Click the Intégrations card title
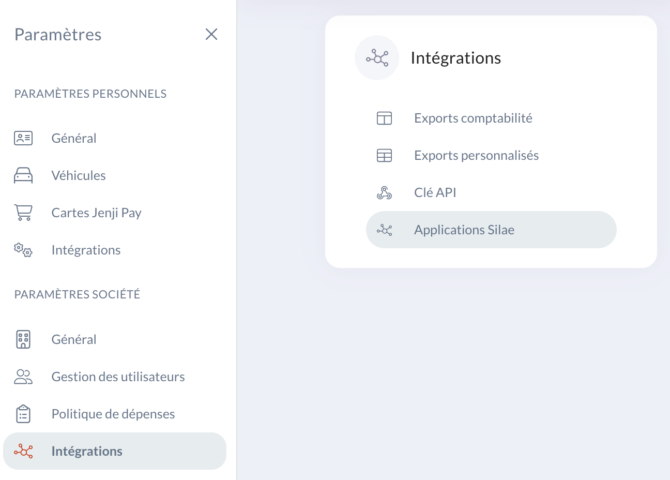 coord(455,58)
